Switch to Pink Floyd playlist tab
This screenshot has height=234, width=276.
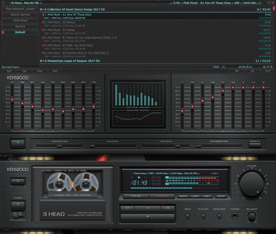coord(20,20)
